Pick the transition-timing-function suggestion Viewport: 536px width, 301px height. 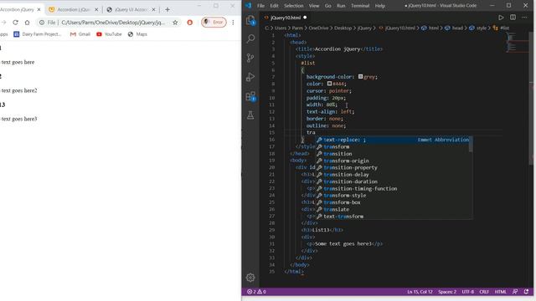pos(393,188)
